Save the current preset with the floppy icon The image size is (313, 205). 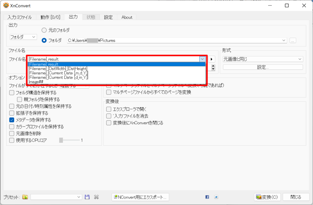87,197
